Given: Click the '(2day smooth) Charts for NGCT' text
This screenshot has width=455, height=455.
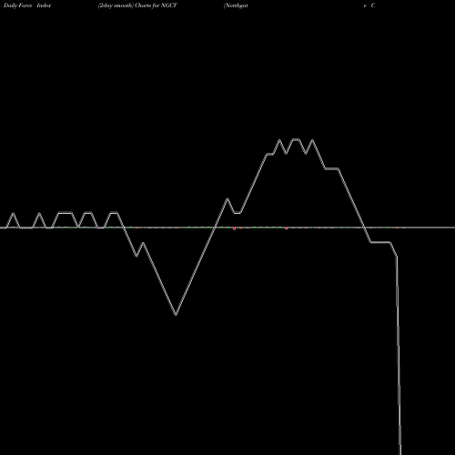Looking at the screenshot, I should [137, 5].
